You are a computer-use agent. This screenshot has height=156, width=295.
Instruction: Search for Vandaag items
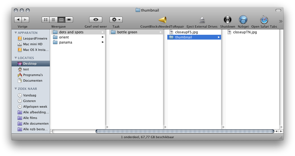coord(31,95)
